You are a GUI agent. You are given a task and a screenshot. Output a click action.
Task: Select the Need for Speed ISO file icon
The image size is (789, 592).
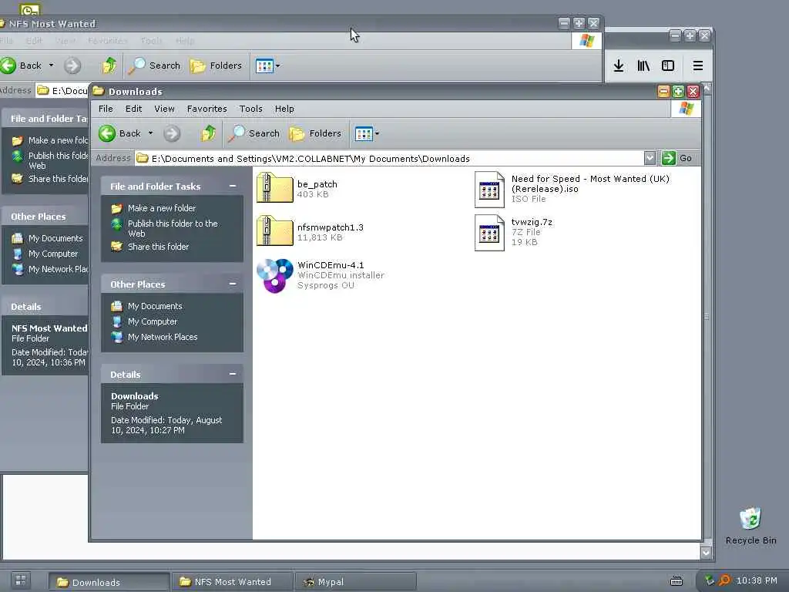coord(489,190)
